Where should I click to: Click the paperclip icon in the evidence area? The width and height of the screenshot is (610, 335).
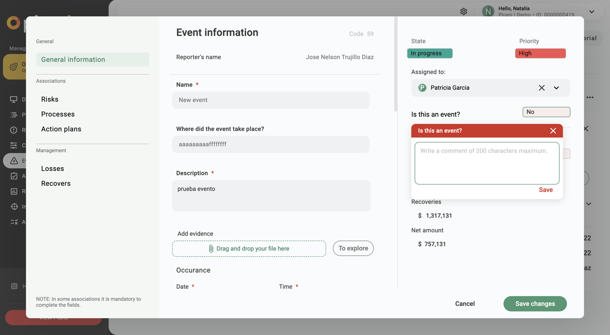tap(211, 248)
